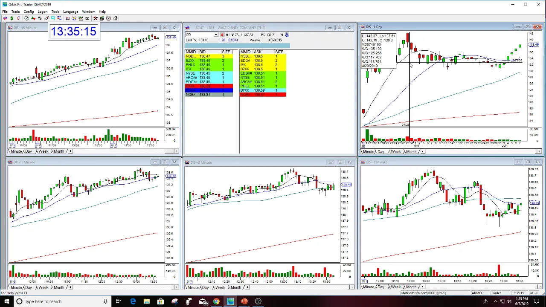Viewport: 546px width, 307px height.
Task: Open the Window menu
Action: 88,12
